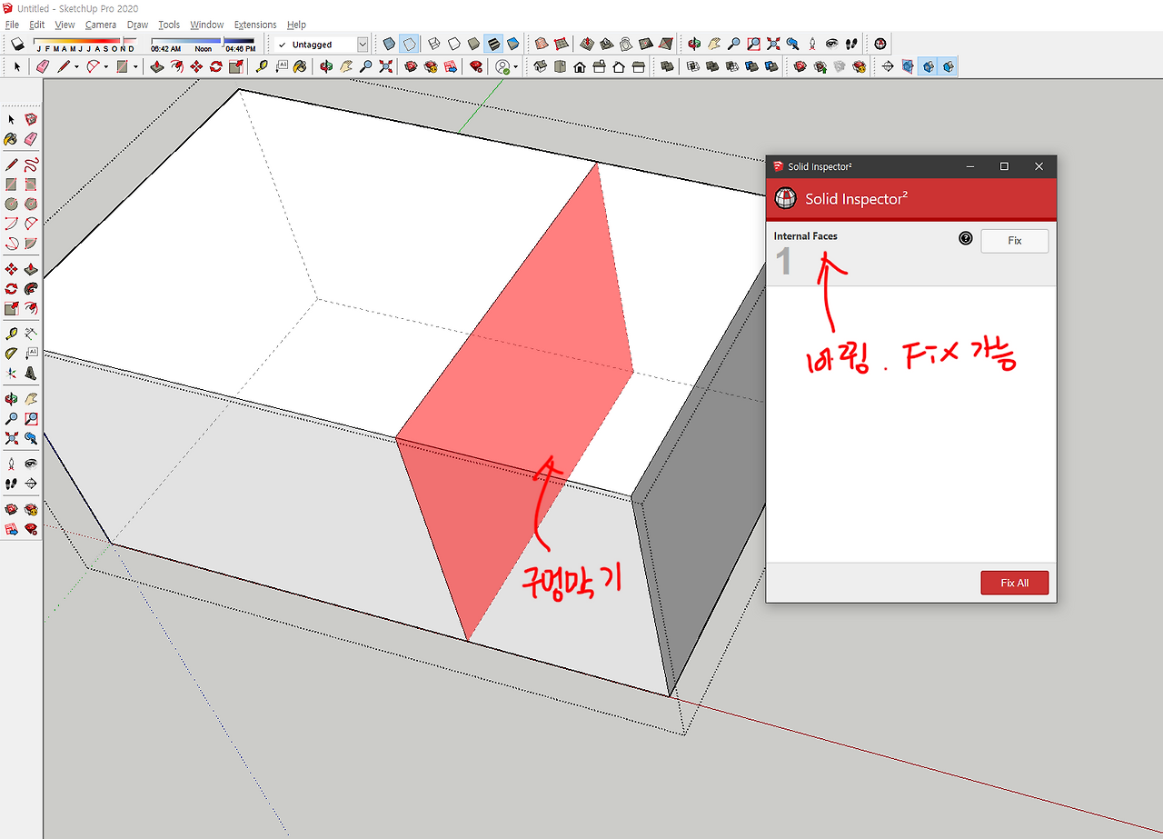Open the 3D Text tool

[31, 373]
